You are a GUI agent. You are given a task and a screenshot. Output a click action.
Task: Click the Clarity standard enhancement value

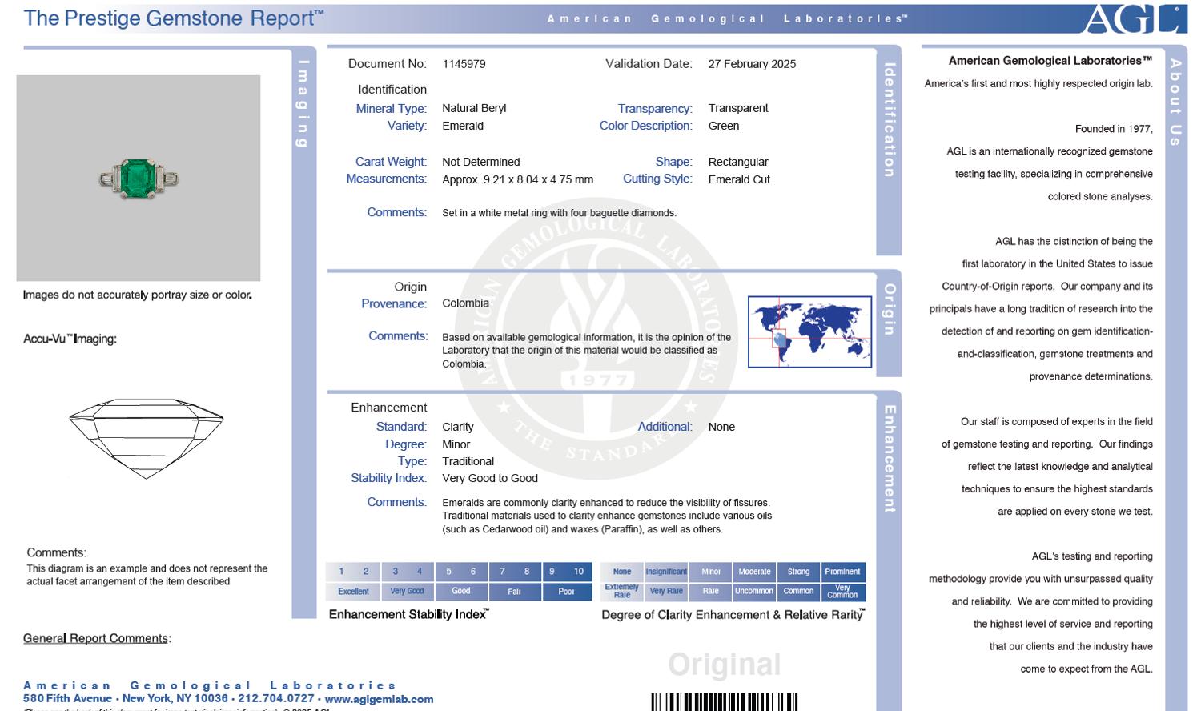click(458, 427)
